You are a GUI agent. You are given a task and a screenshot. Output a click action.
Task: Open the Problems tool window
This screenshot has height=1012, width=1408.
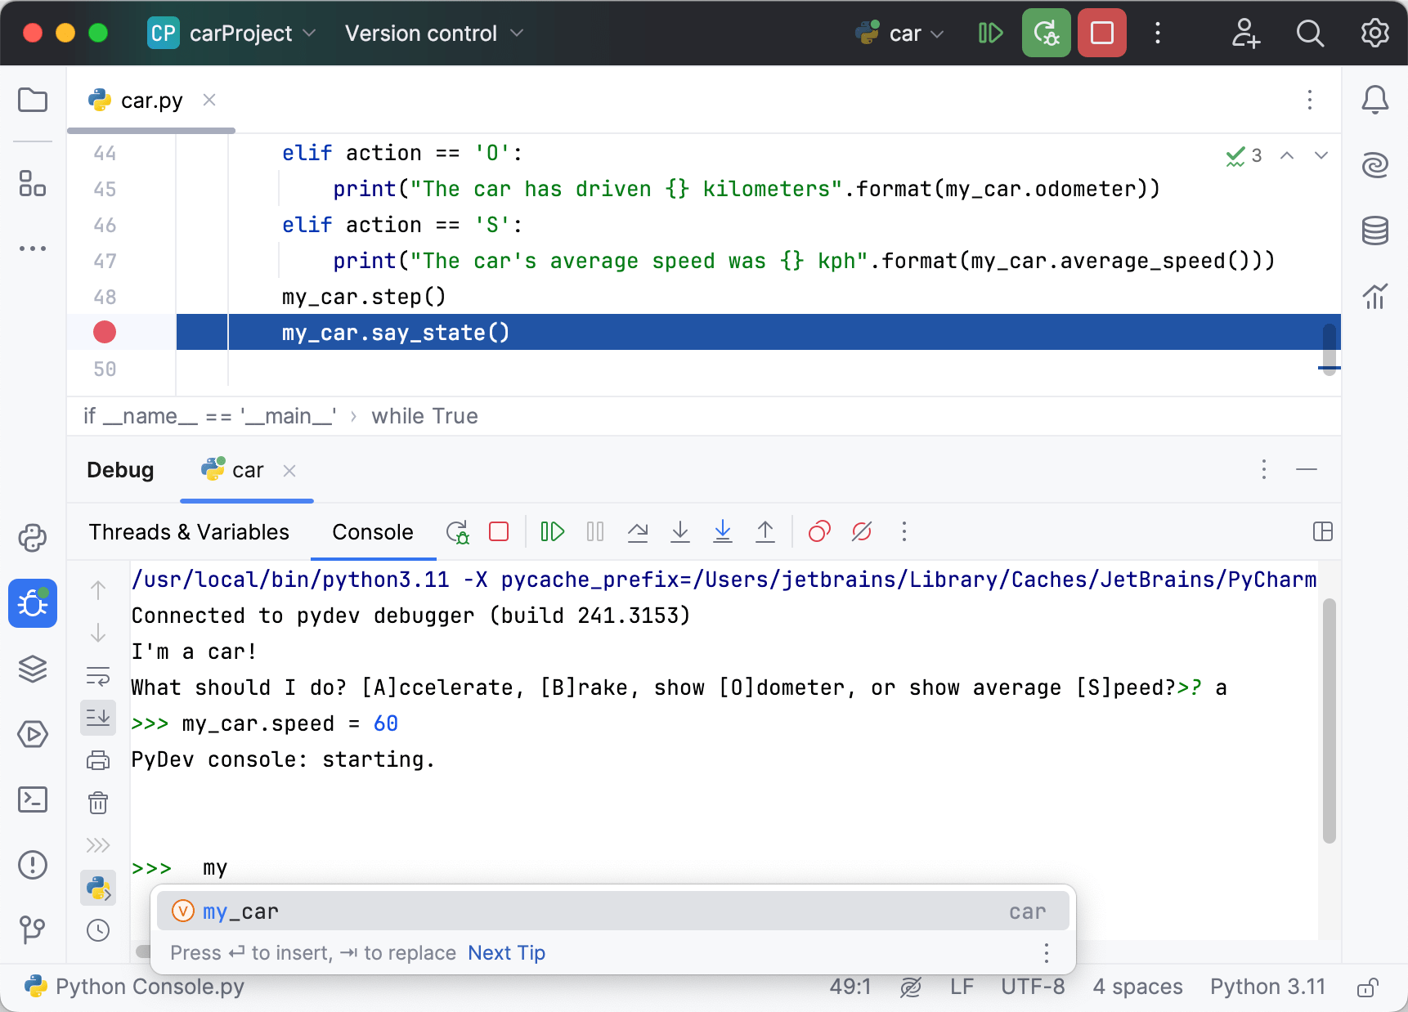coord(33,865)
